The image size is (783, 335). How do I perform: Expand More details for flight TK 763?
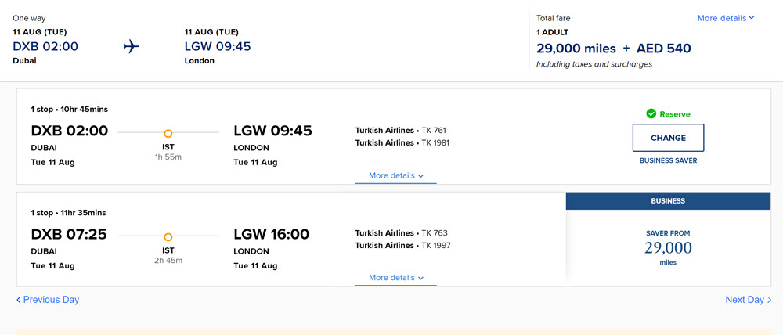point(396,278)
